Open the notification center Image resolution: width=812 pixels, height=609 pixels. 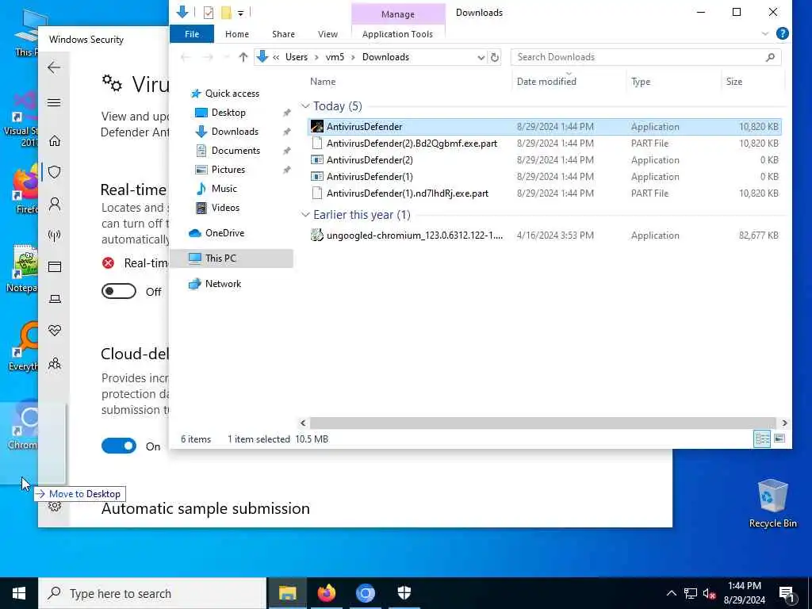coord(787,595)
